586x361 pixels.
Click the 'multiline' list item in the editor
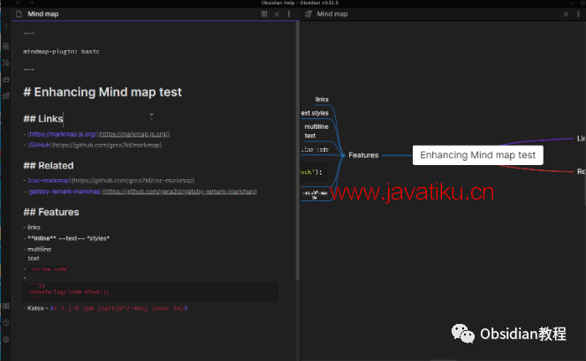[37, 249]
